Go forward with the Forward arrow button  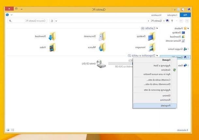181,21
